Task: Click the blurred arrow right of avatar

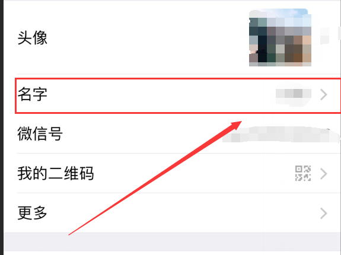Action: (x=324, y=36)
